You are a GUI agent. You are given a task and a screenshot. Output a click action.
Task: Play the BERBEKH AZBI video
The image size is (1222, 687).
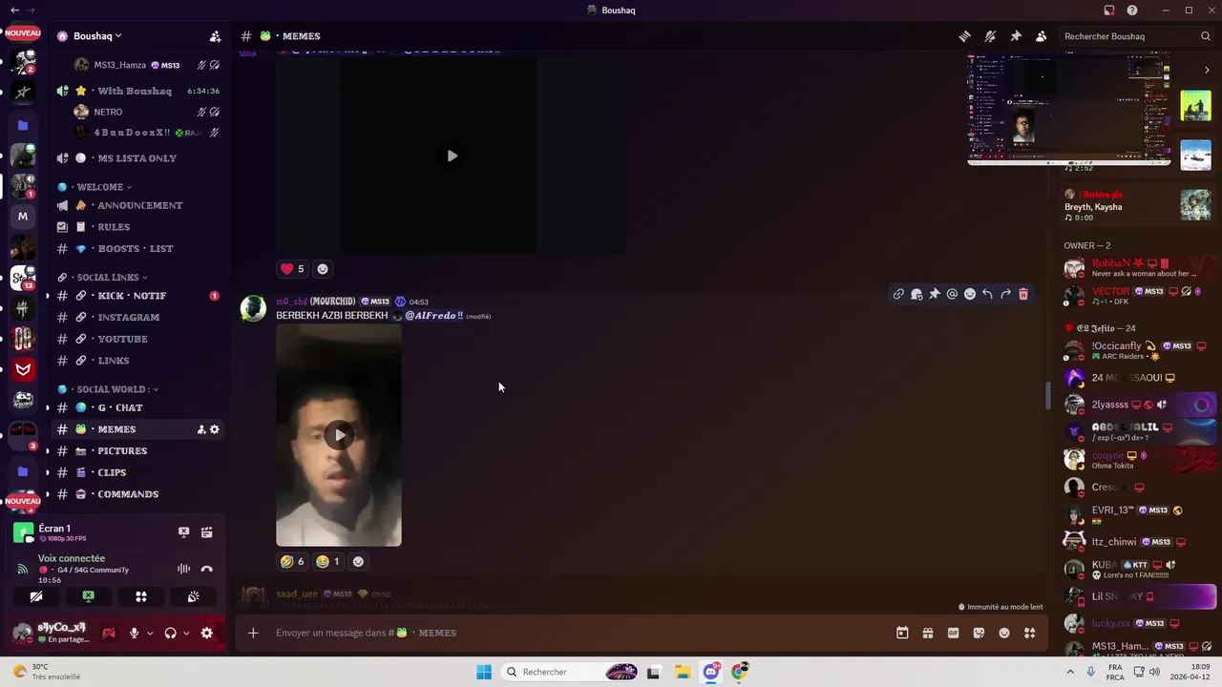[x=339, y=435]
